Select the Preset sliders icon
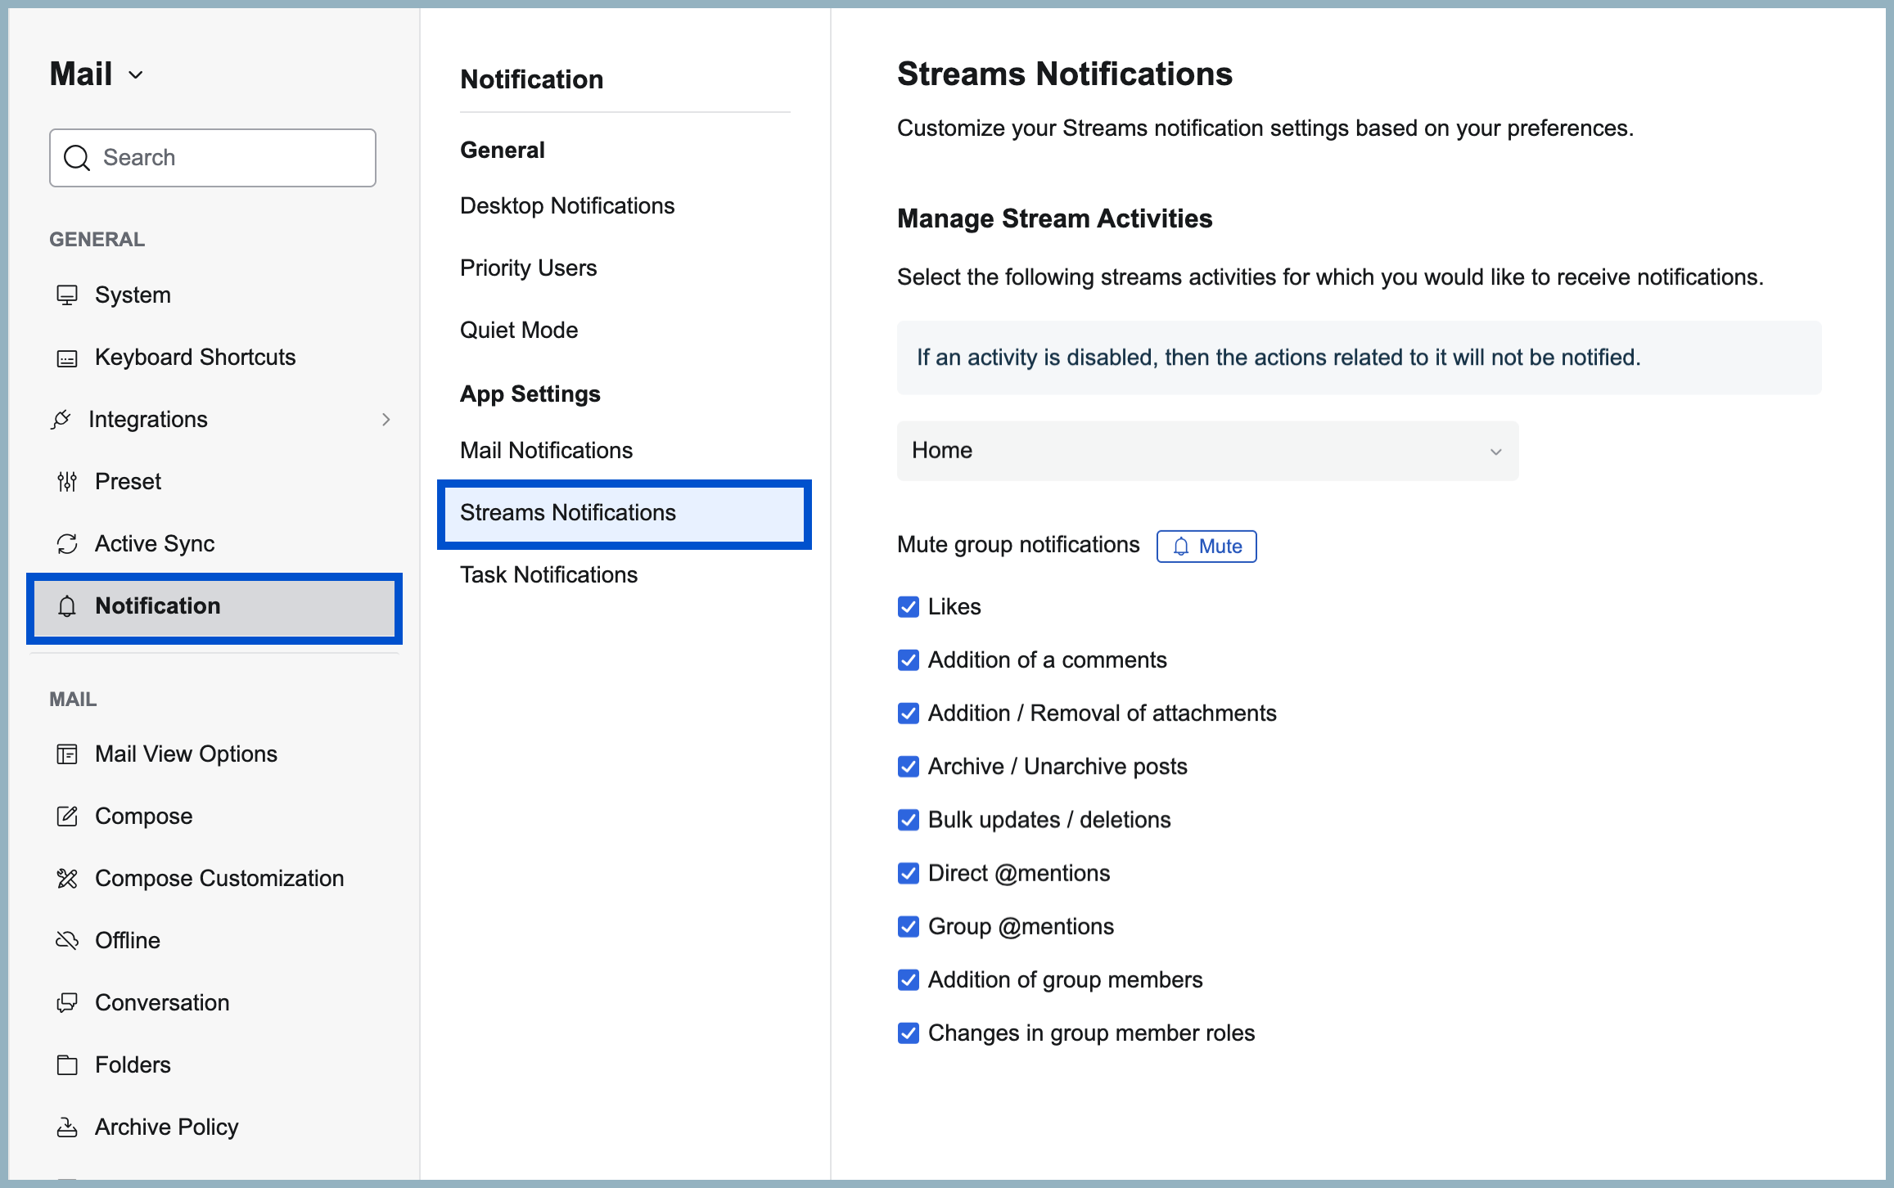Viewport: 1894px width, 1188px height. pos(66,481)
